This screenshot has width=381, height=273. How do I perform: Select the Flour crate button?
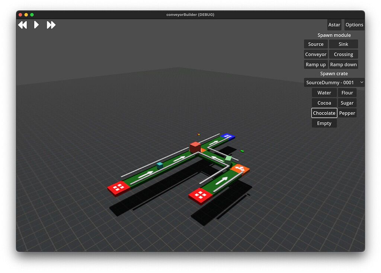click(x=347, y=92)
